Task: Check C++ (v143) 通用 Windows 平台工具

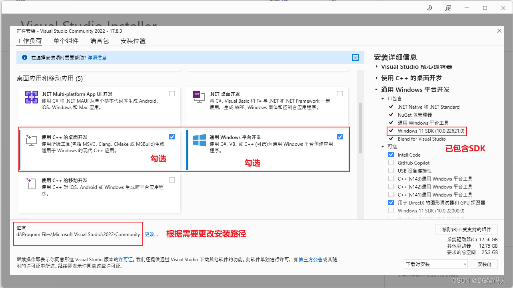Action: [391, 179]
